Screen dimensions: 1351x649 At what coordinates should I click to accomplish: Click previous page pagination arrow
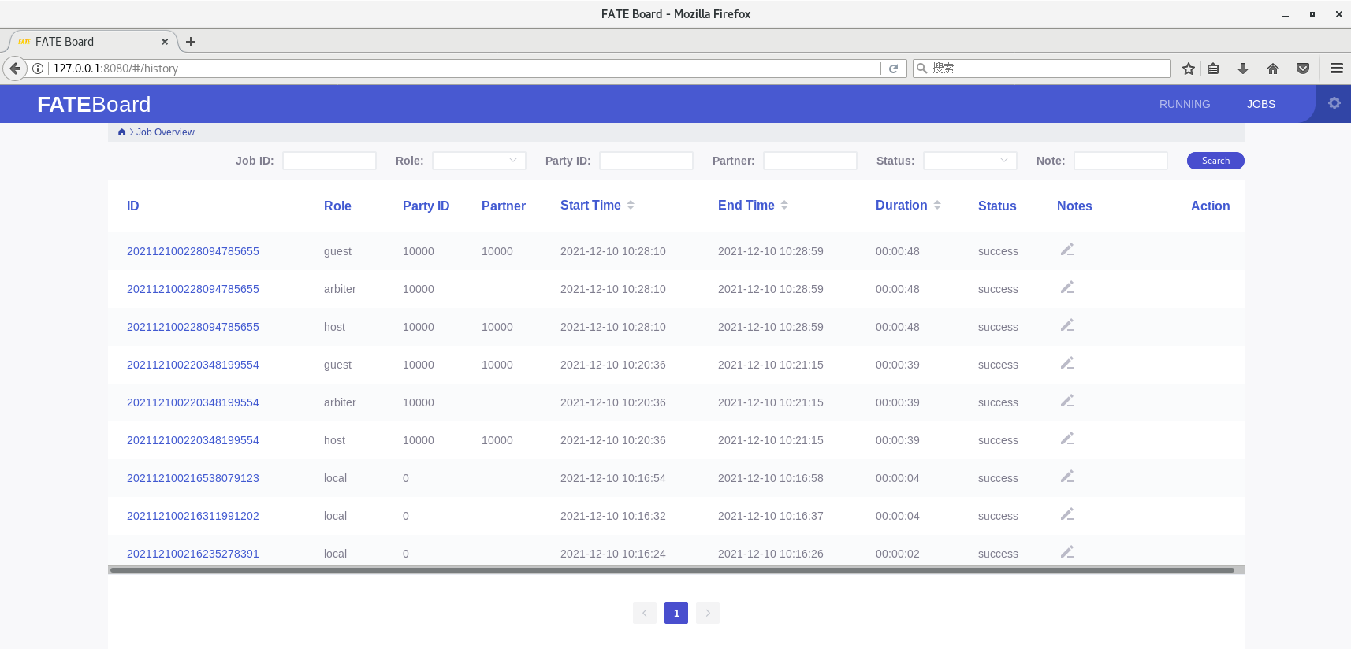pyautogui.click(x=645, y=613)
